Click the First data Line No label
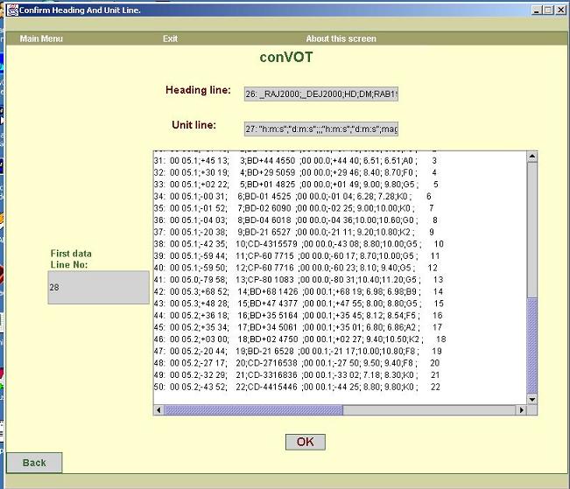 (71, 259)
